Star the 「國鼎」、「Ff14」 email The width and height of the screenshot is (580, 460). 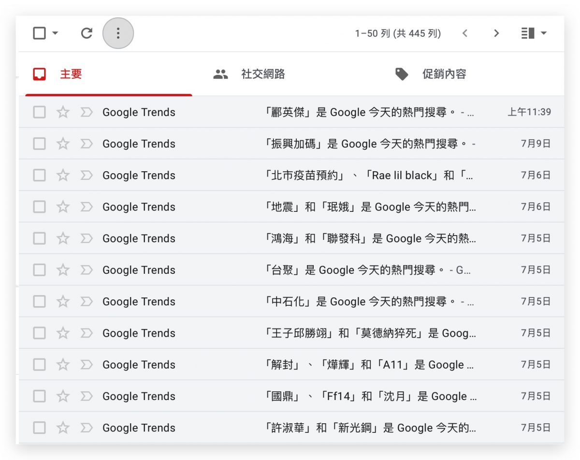point(63,396)
